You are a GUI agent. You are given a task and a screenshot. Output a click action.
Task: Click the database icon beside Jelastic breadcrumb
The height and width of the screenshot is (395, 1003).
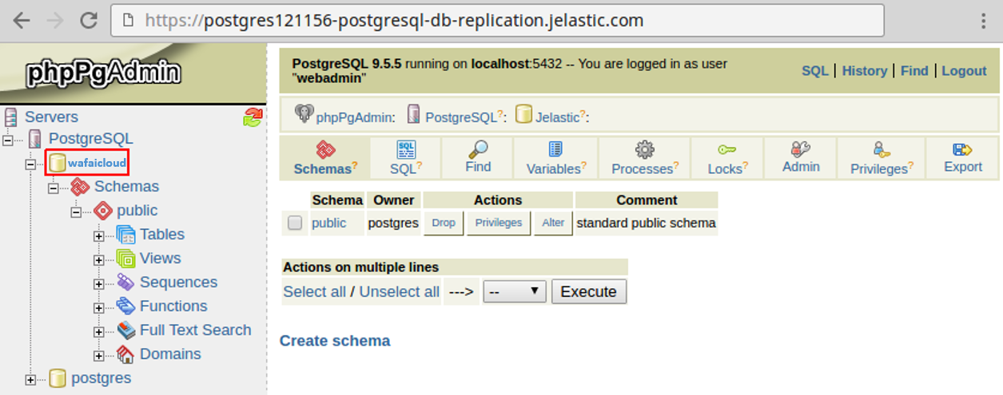(x=523, y=114)
